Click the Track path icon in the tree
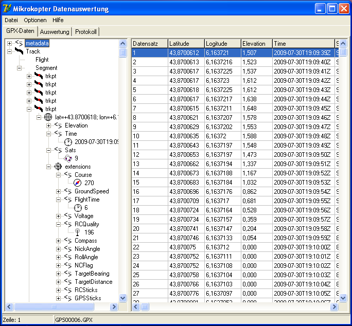Viewport: 352px width, 326px height. (19, 51)
